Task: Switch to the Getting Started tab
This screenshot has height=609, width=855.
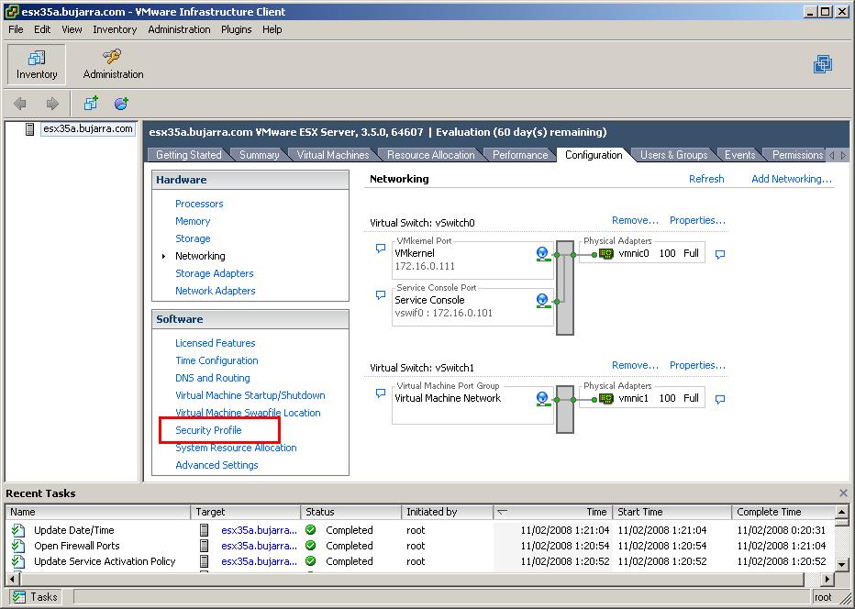Action: coord(189,155)
